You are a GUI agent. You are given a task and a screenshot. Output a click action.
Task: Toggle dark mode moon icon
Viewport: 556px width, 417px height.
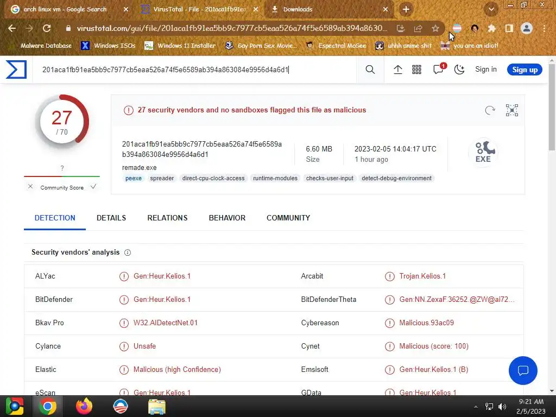(x=459, y=69)
